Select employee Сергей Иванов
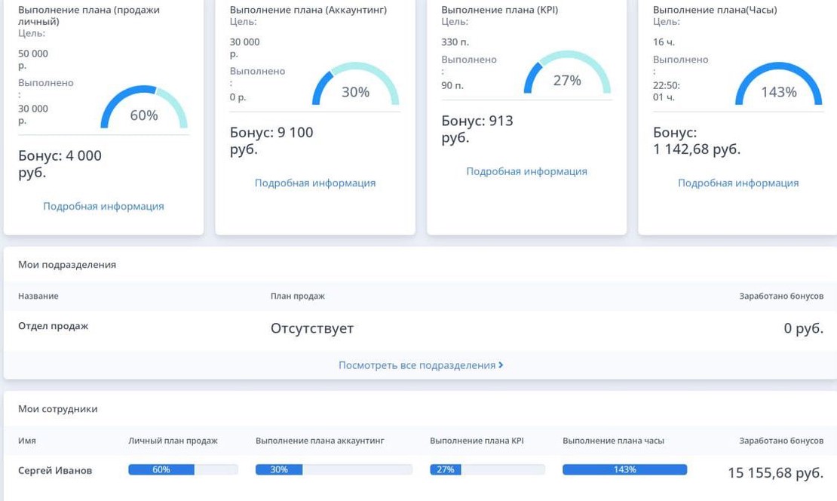Viewport: 837px width, 501px height. point(55,470)
